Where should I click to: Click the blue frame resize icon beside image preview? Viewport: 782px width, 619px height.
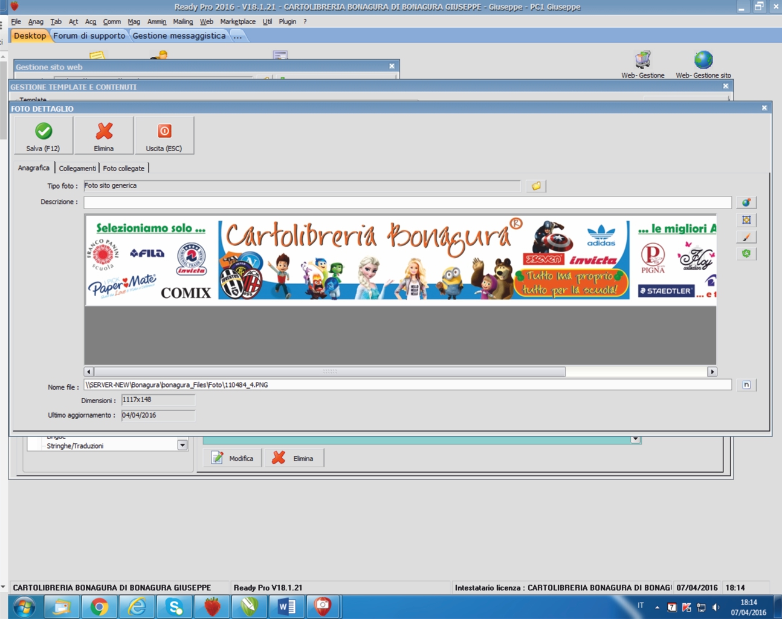[746, 220]
